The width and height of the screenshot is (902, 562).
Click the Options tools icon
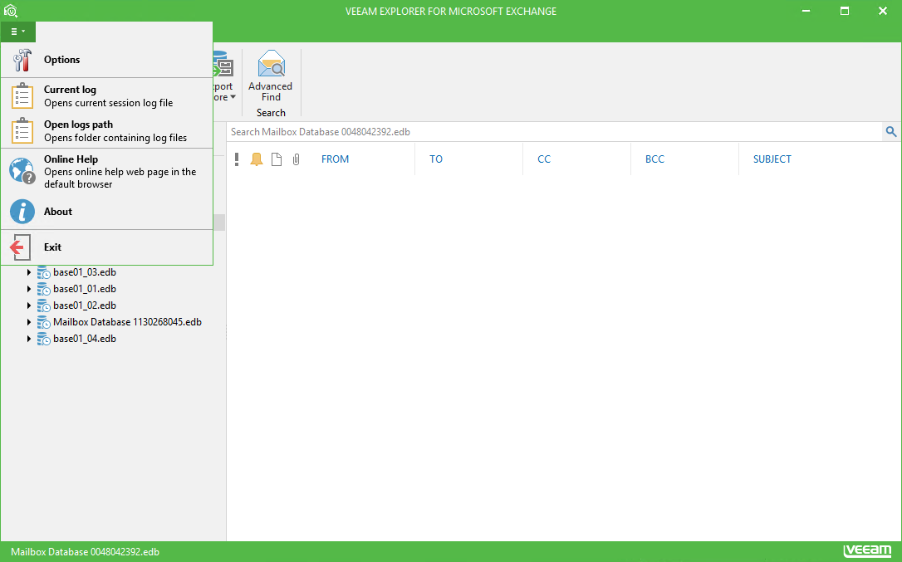tap(22, 60)
